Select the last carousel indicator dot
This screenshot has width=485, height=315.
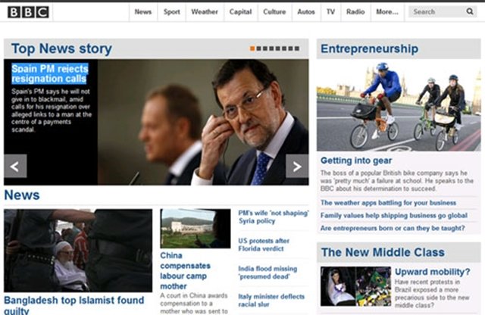[297, 48]
